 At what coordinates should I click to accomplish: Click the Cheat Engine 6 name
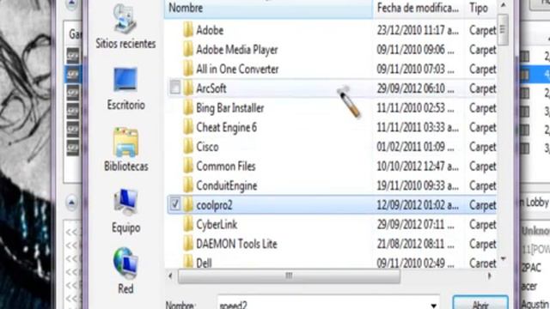coord(226,128)
